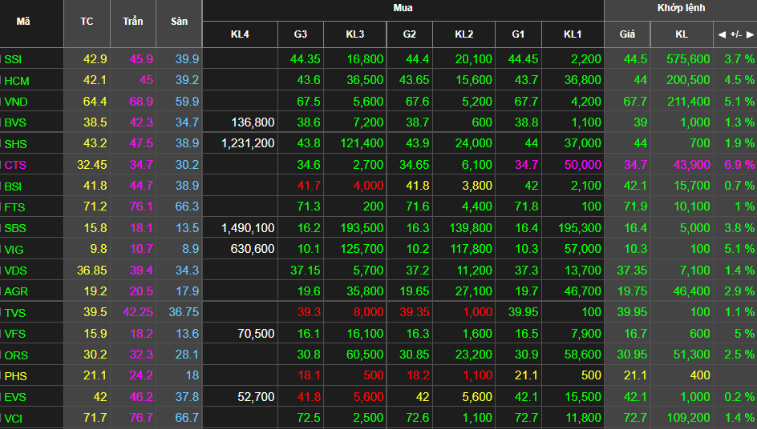Click the VCI ticker symbol
This screenshot has width=757, height=429.
click(15, 418)
